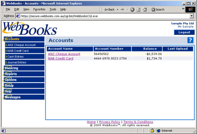The width and height of the screenshot is (197, 134).
Task: Open the address bar dropdown arrow
Action: [x=192, y=16]
